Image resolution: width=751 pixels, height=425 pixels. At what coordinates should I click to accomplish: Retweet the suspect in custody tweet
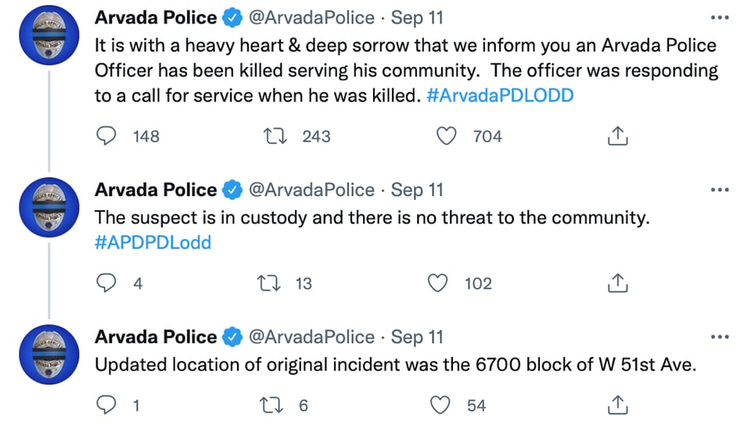point(269,283)
